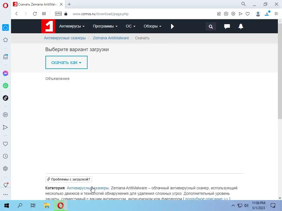The width and height of the screenshot is (282, 211).
Task: Click the scrollbar down arrow
Action: (x=280, y=198)
